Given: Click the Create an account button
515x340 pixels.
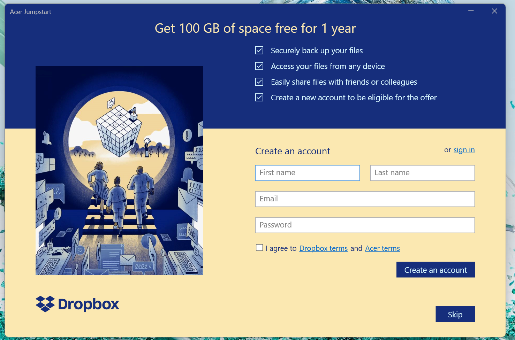Looking at the screenshot, I should coord(436,270).
